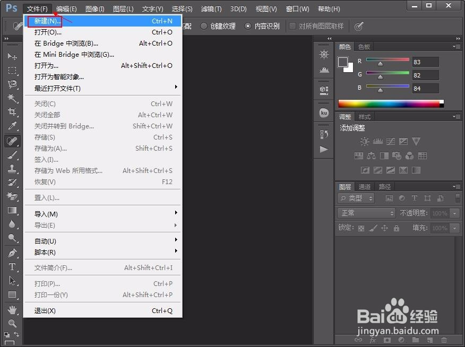Select the Hand tool
Image resolution: width=465 pixels, height=347 pixels.
pos(12,310)
